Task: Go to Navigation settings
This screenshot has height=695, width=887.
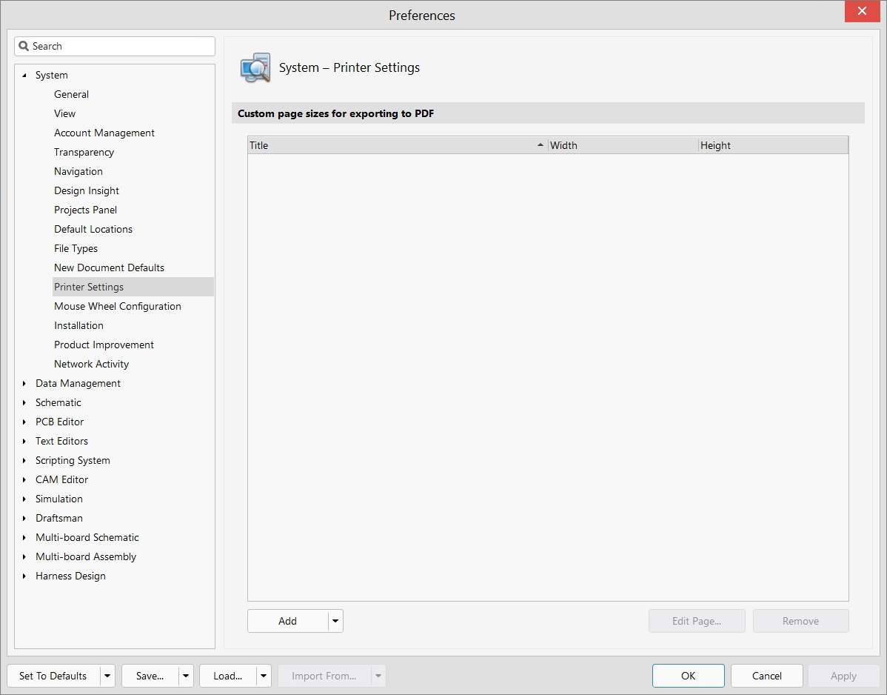Action: [x=78, y=171]
